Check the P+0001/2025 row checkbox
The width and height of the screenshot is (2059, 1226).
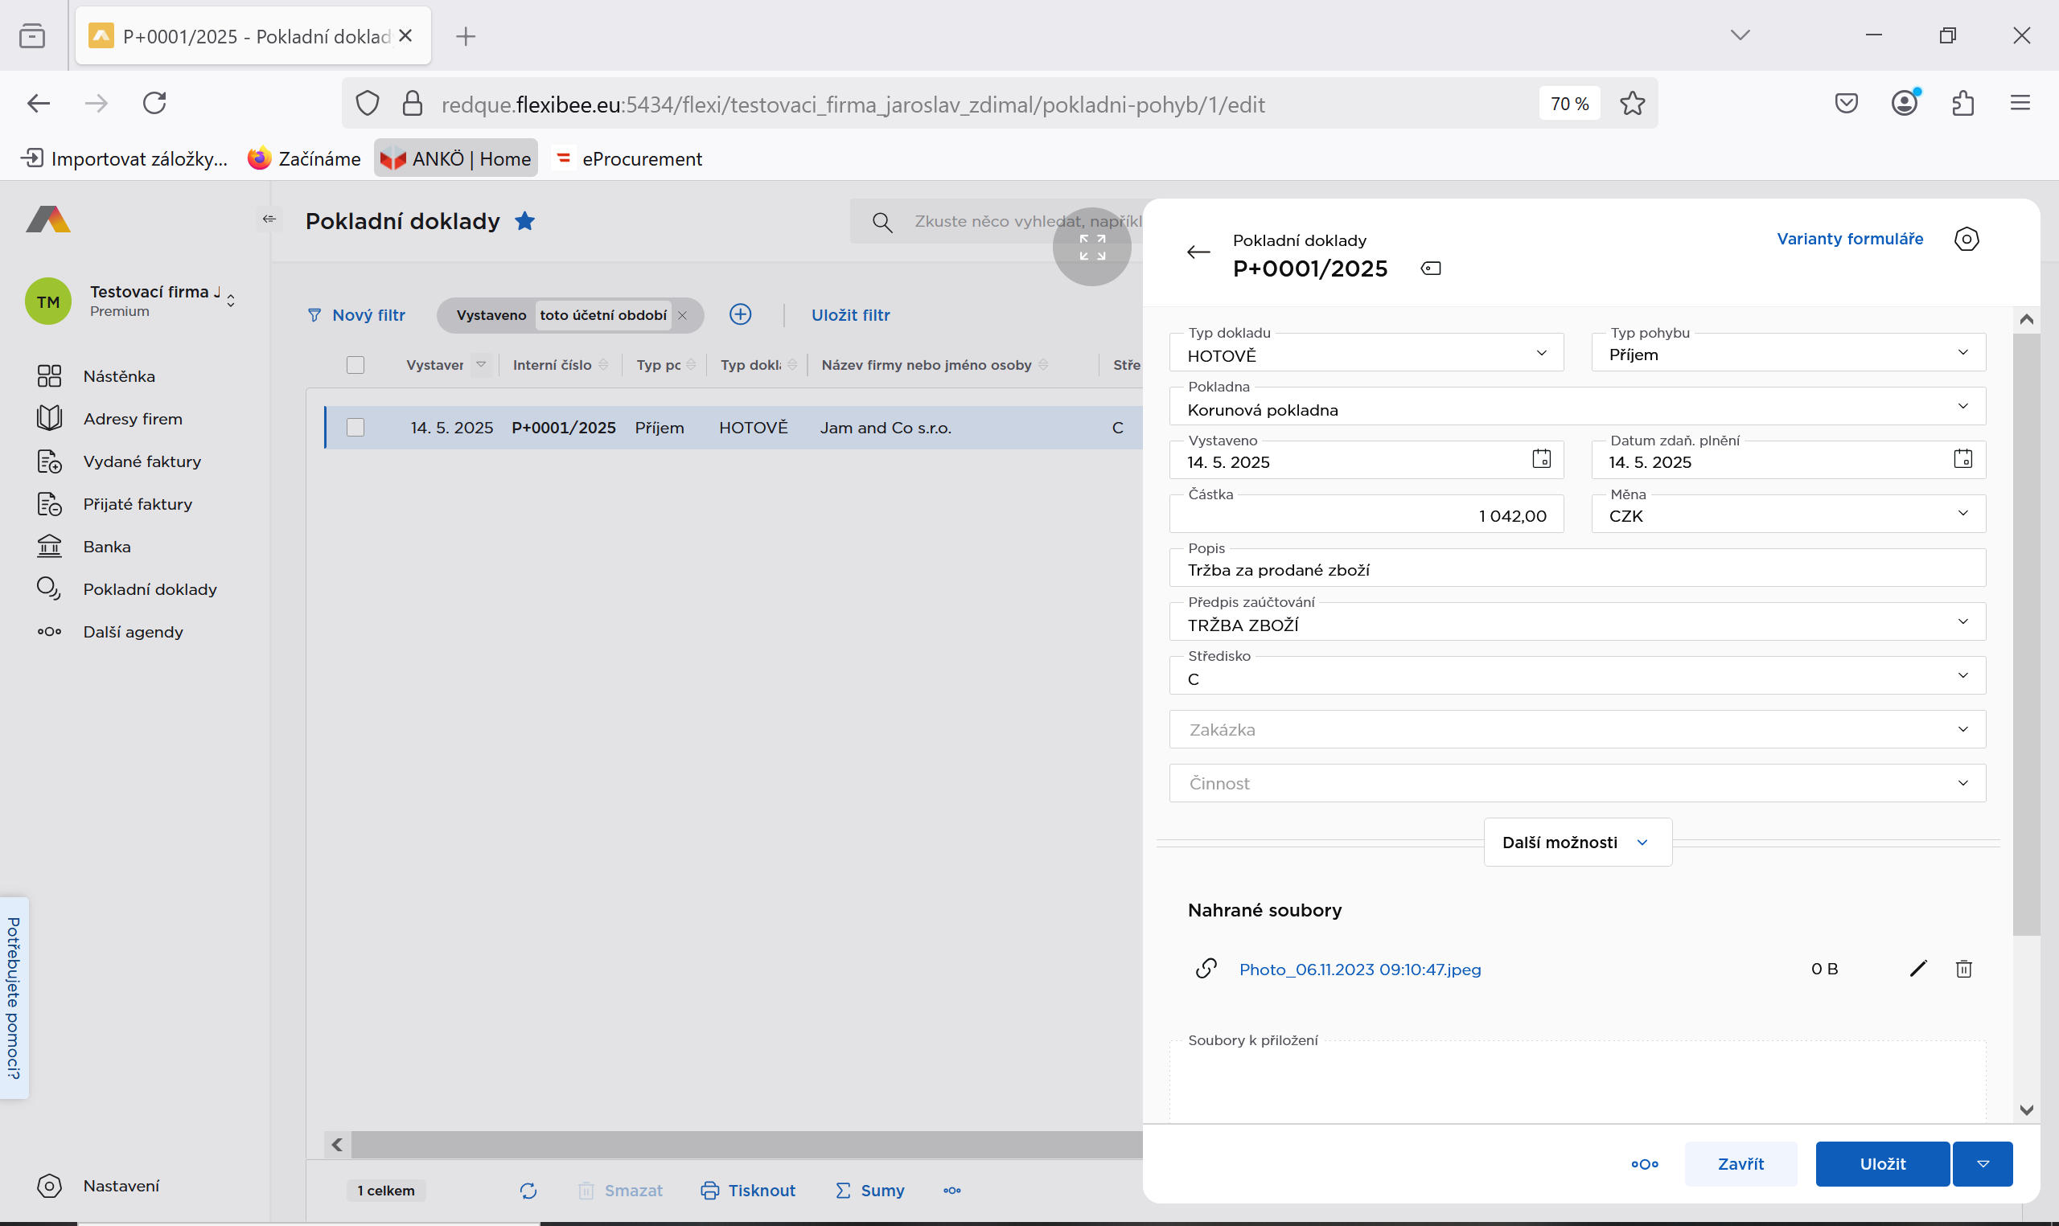pyautogui.click(x=355, y=428)
